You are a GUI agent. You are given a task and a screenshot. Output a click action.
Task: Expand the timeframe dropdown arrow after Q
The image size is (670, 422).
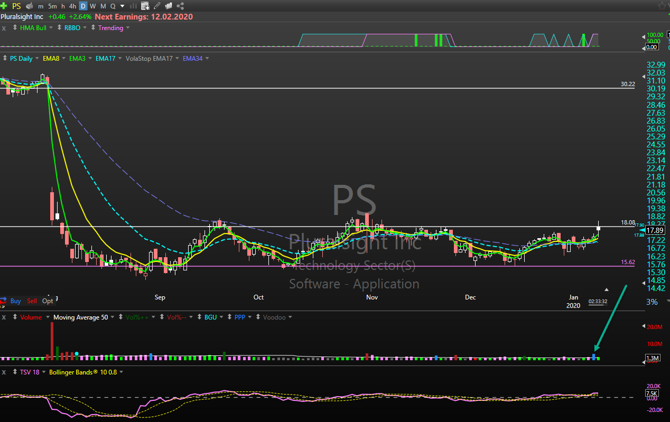coord(123,6)
